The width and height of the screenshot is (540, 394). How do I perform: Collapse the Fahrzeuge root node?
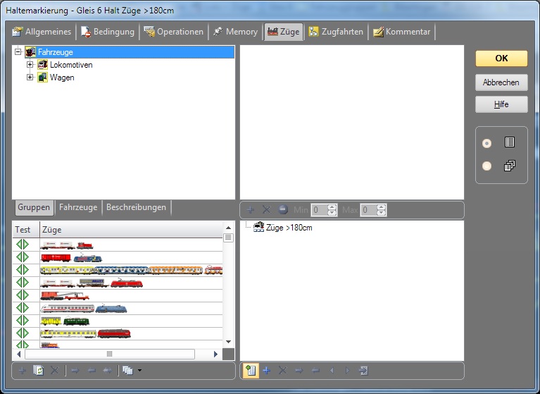tap(18, 52)
